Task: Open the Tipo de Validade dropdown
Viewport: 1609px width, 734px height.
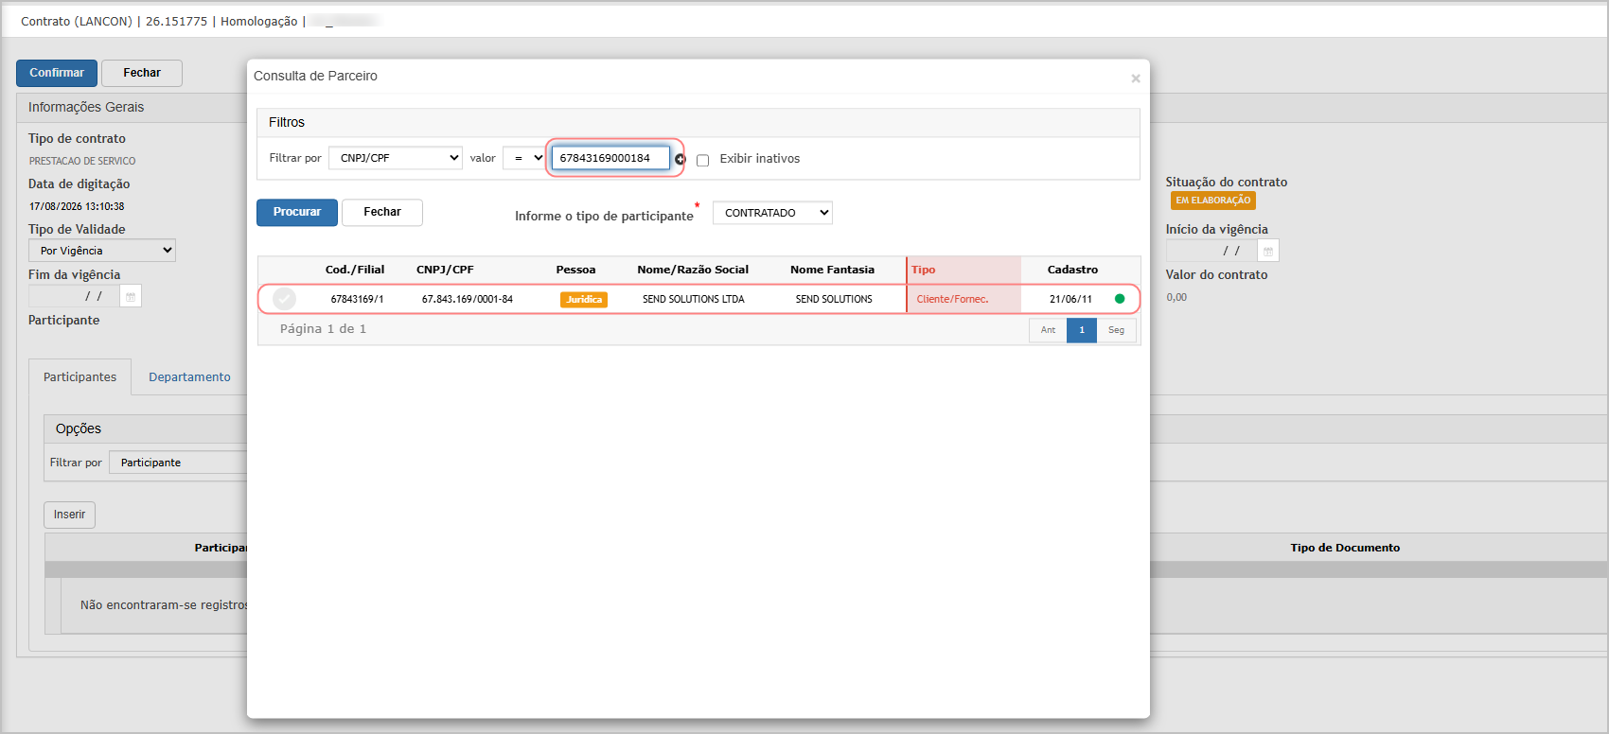Action: coord(102,251)
